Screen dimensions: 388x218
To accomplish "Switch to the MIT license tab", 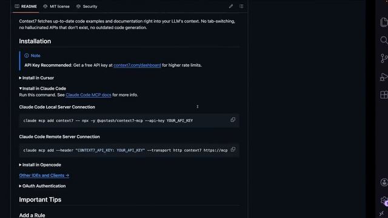I will point(56,7).
